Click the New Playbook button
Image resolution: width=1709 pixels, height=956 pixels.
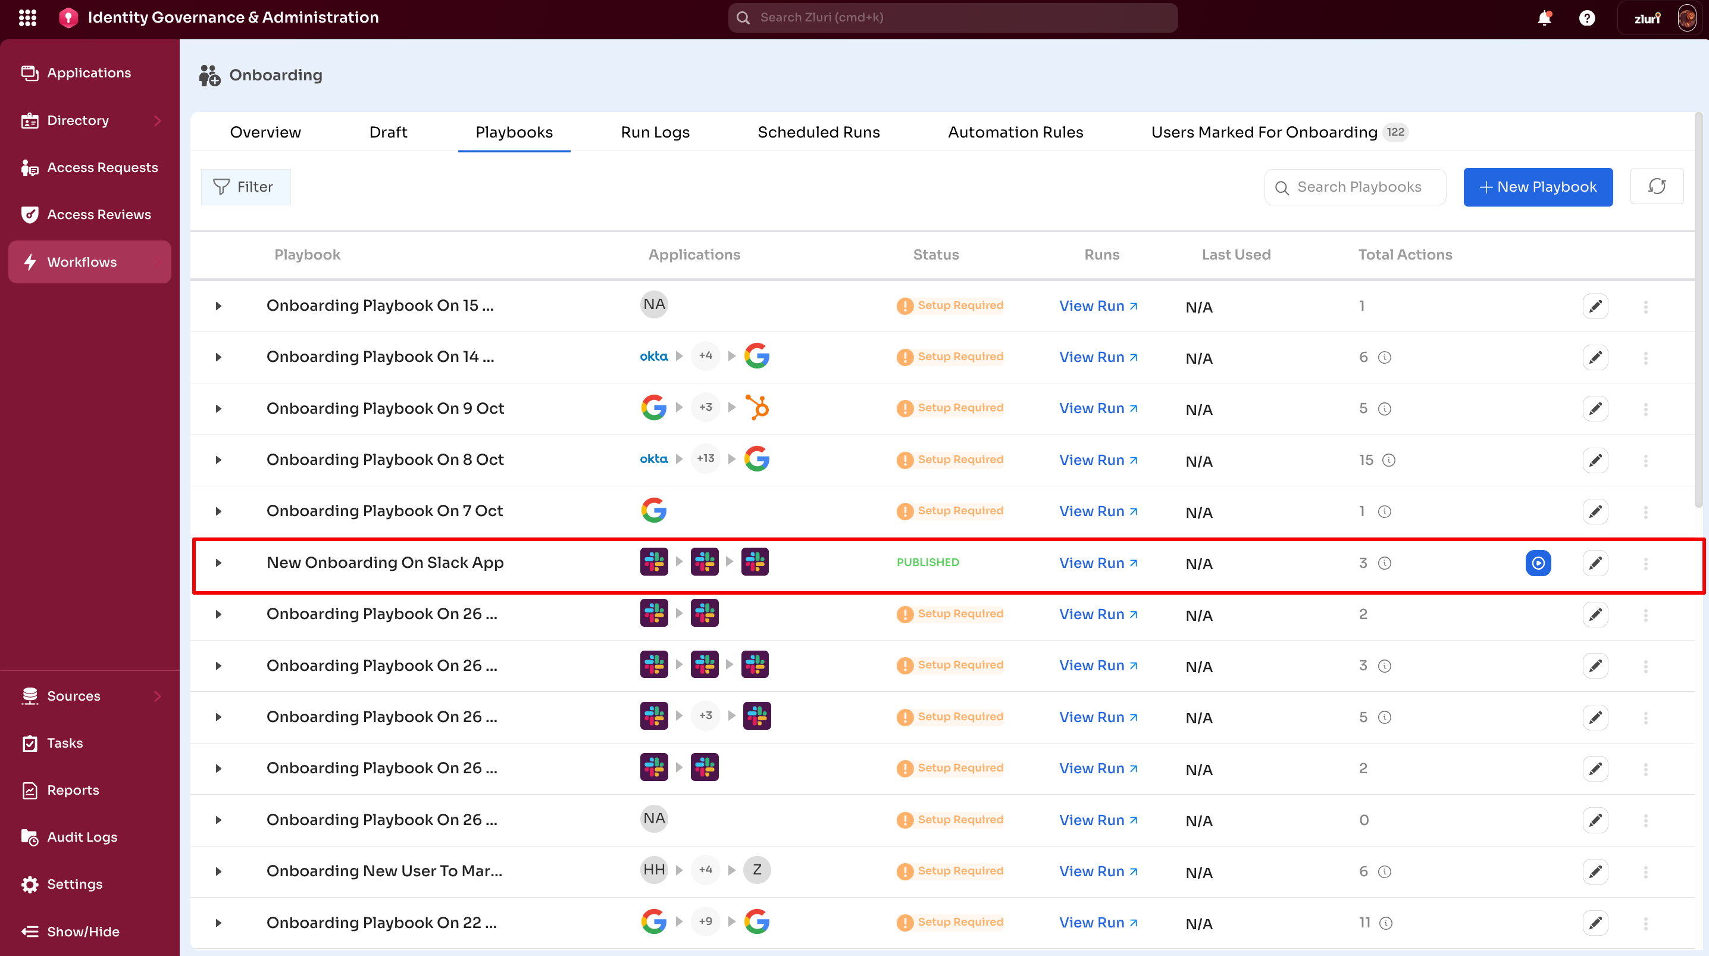coord(1537,188)
